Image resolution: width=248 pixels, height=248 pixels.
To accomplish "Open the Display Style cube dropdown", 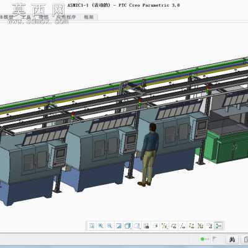I will (128, 226).
